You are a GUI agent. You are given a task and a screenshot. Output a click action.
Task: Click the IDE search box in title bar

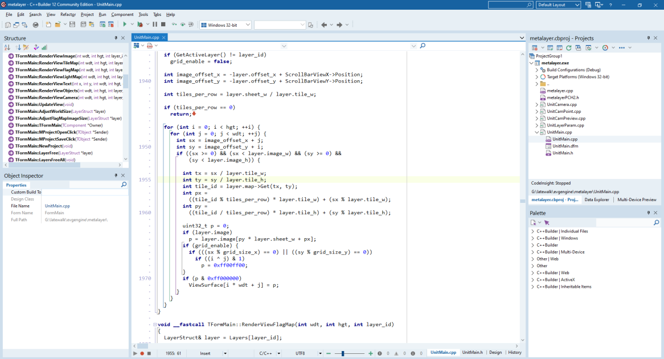click(510, 5)
